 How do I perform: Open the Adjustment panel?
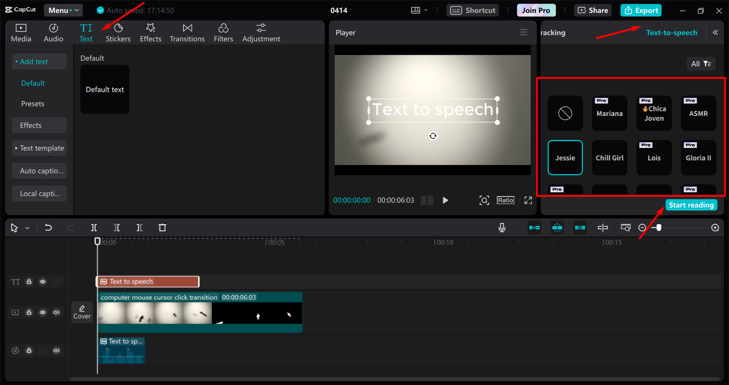click(x=261, y=33)
